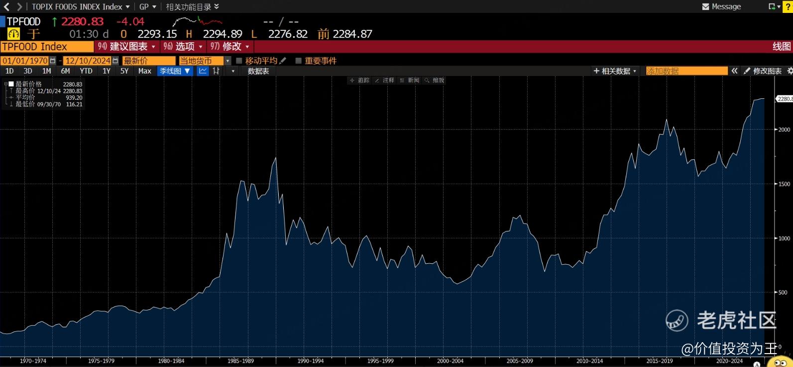Click the white 最新价格 series color swatch
This screenshot has width=793, height=367.
(x=11, y=84)
